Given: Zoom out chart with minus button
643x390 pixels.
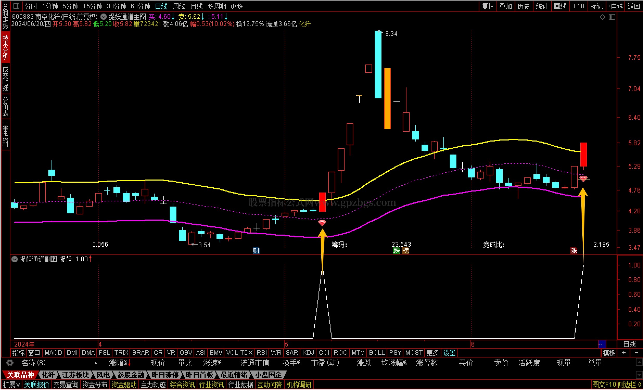Looking at the screenshot, I should (636, 353).
